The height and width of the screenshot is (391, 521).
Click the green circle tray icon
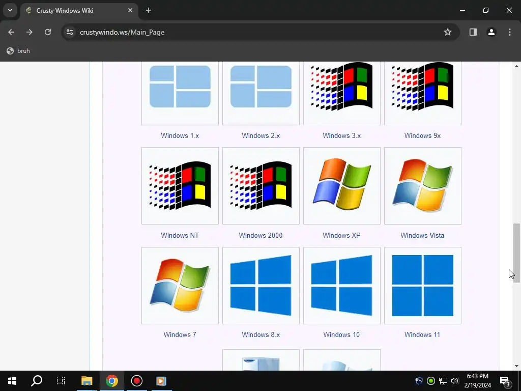pyautogui.click(x=431, y=381)
